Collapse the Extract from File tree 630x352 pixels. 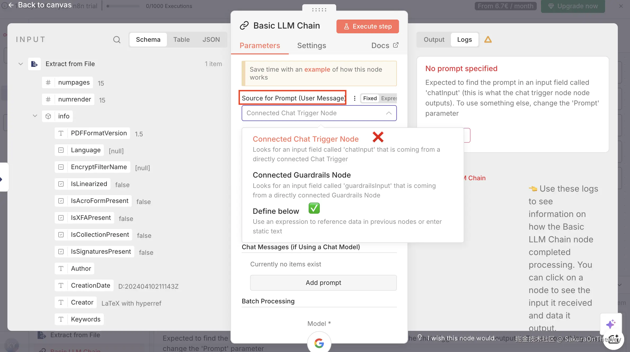21,64
